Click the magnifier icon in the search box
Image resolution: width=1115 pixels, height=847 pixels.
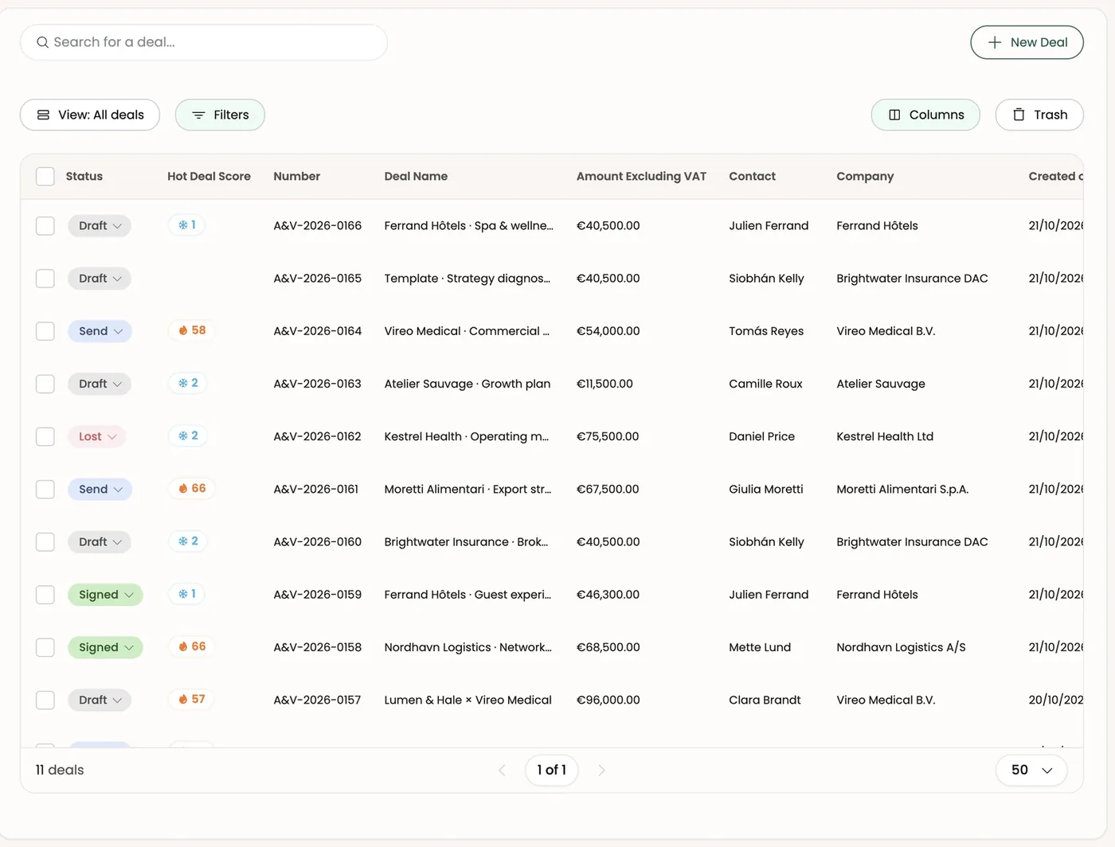tap(43, 42)
